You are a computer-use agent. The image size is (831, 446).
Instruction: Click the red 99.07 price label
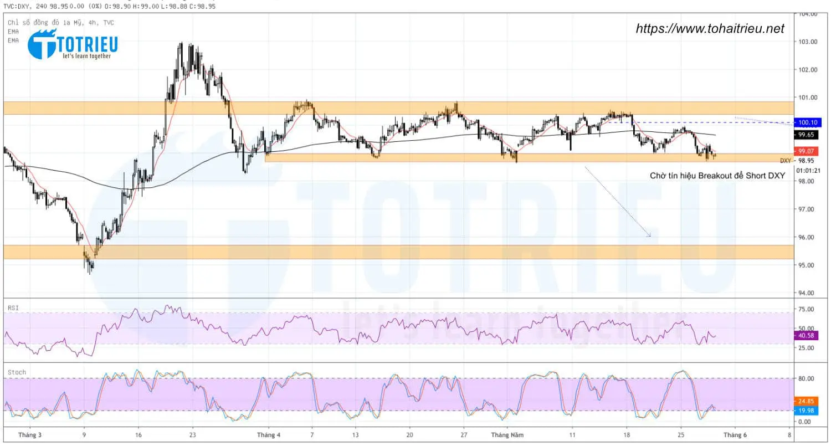tap(808, 150)
